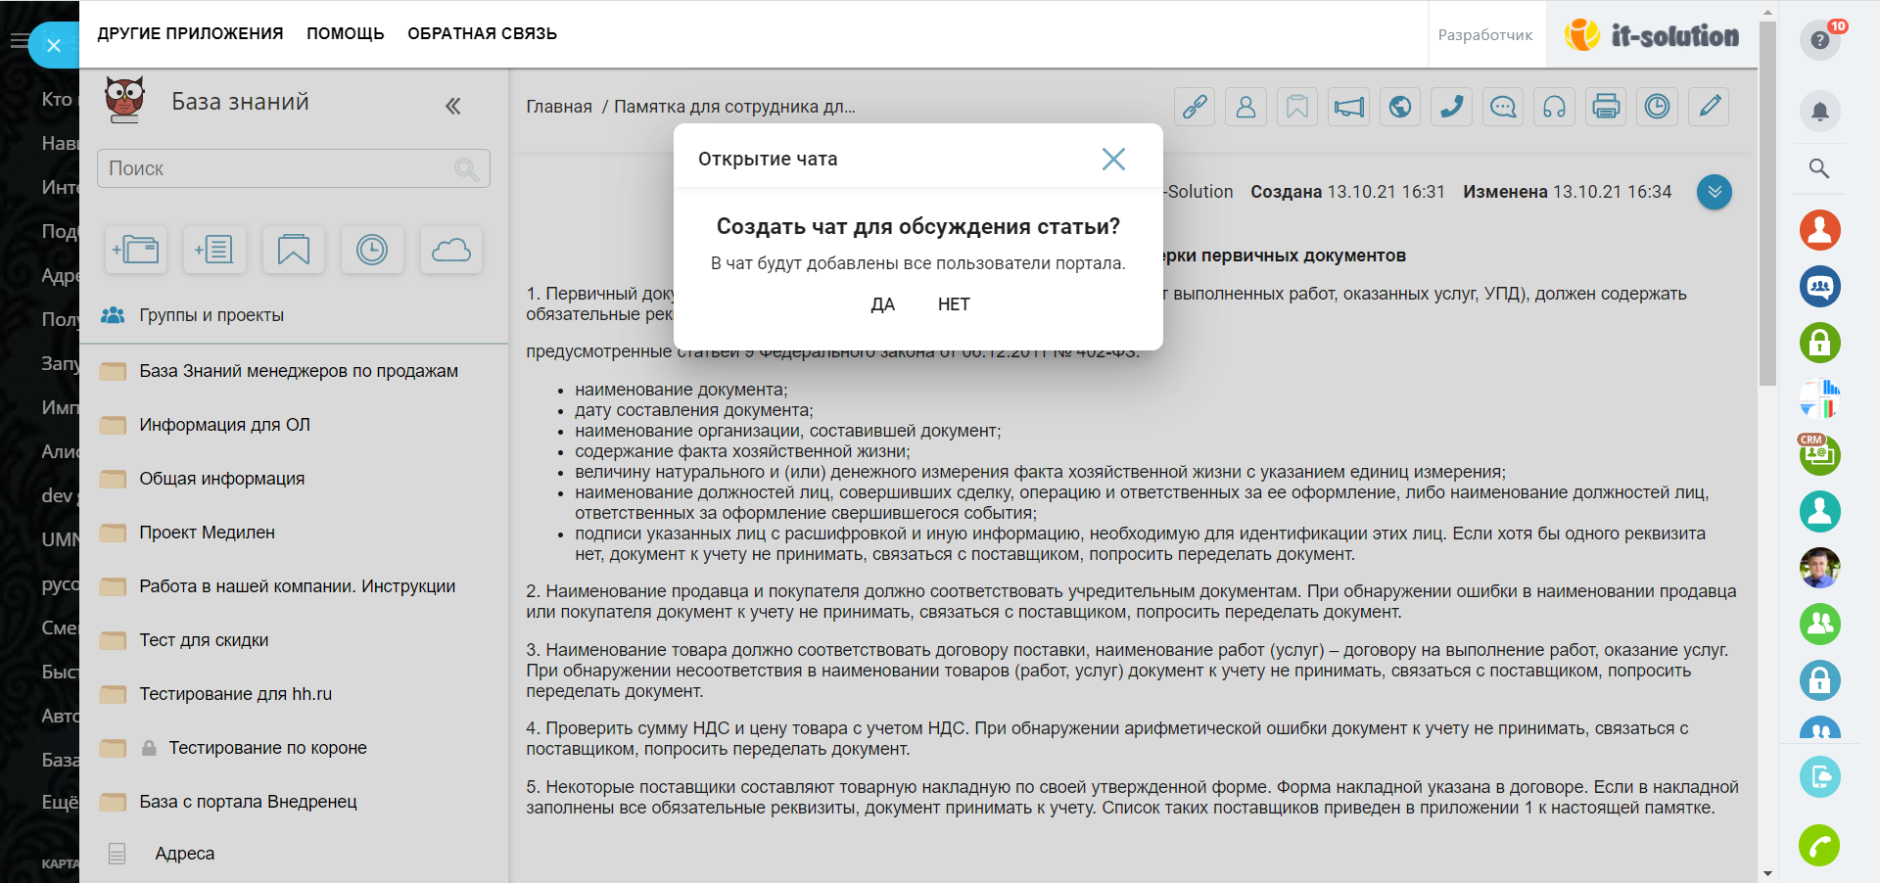Open folder Проект Медилен
1880x883 pixels.
pos(207,533)
